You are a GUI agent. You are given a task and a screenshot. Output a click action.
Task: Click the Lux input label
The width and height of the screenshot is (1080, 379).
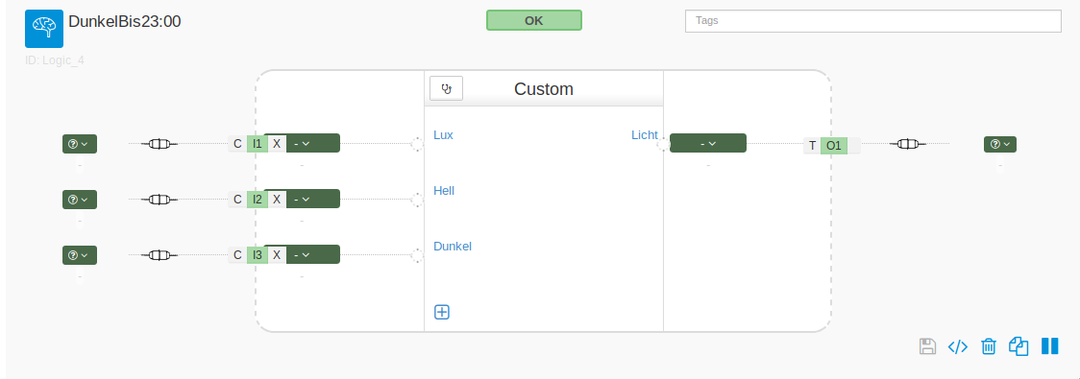click(443, 135)
